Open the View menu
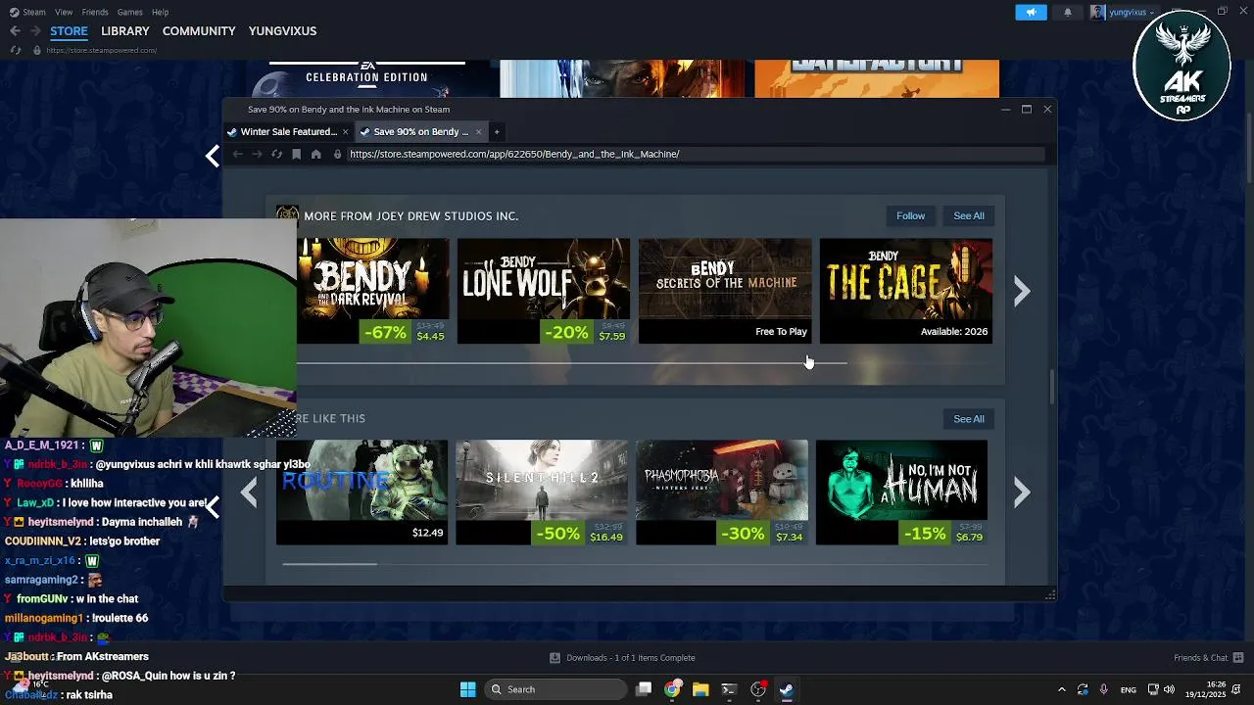The width and height of the screenshot is (1254, 705). pos(64,12)
